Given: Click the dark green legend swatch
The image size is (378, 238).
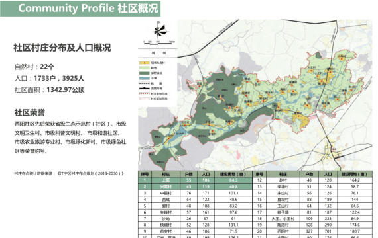Looking at the screenshot, I should coord(144,73).
